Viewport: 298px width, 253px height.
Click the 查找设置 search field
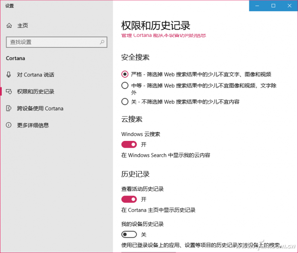tap(57, 42)
